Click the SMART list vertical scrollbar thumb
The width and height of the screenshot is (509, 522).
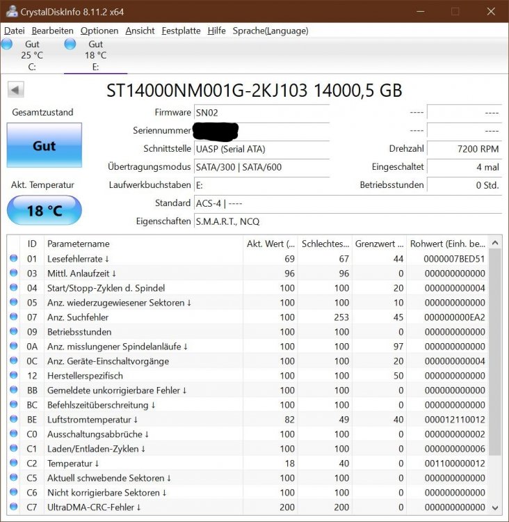(494, 352)
